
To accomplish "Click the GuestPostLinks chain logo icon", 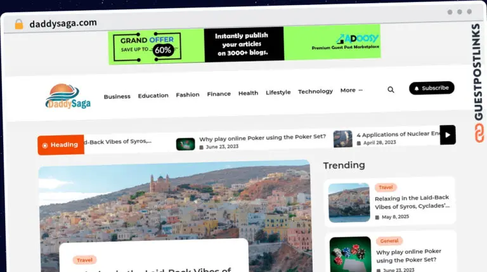I will coord(479,133).
